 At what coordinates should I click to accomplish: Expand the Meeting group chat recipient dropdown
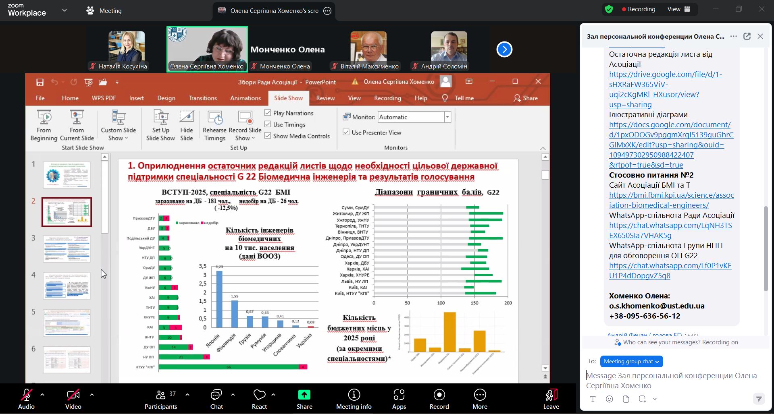coord(631,361)
